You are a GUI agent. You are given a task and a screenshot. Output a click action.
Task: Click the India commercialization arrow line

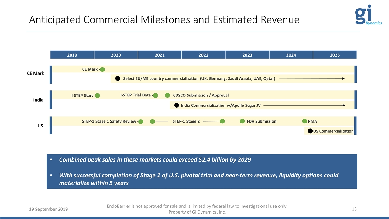pyautogui.click(x=305, y=106)
